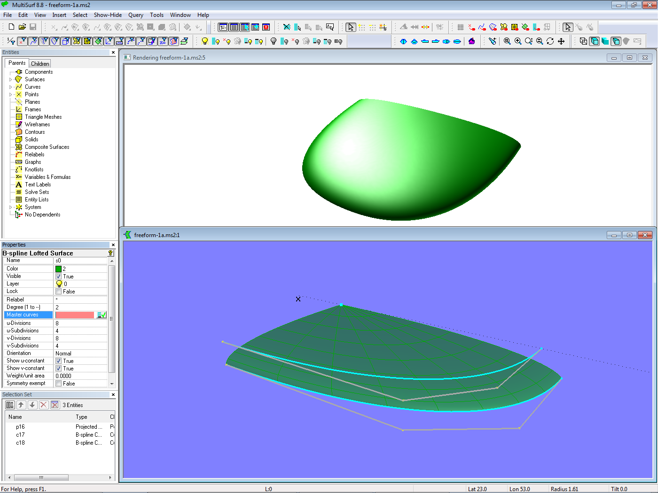Open the Show-Hide menu
The height and width of the screenshot is (493, 658).
(x=108, y=15)
